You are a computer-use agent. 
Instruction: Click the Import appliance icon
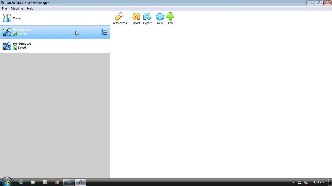coord(136,19)
